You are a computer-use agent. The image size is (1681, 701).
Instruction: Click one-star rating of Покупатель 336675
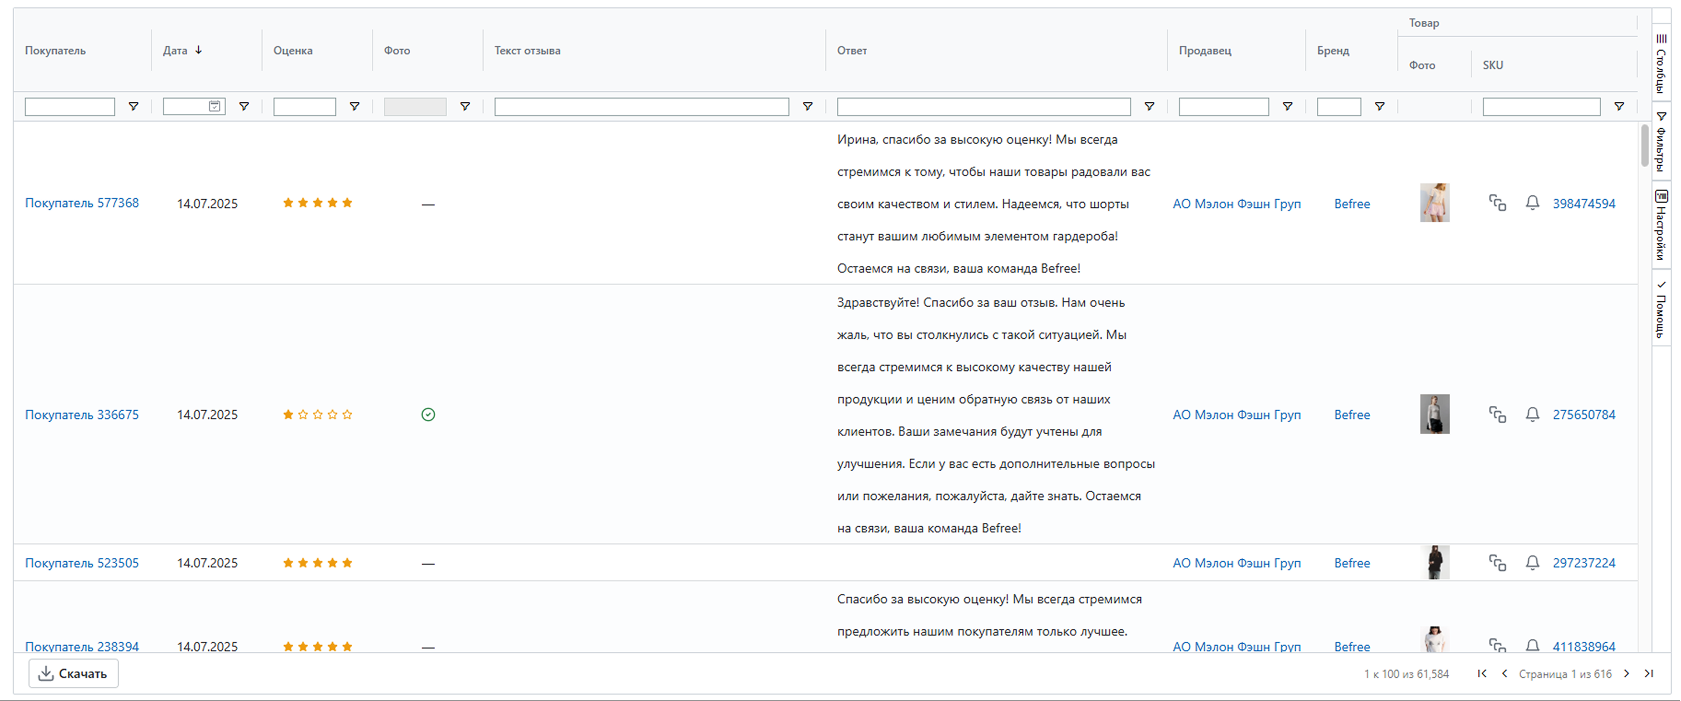tap(318, 415)
